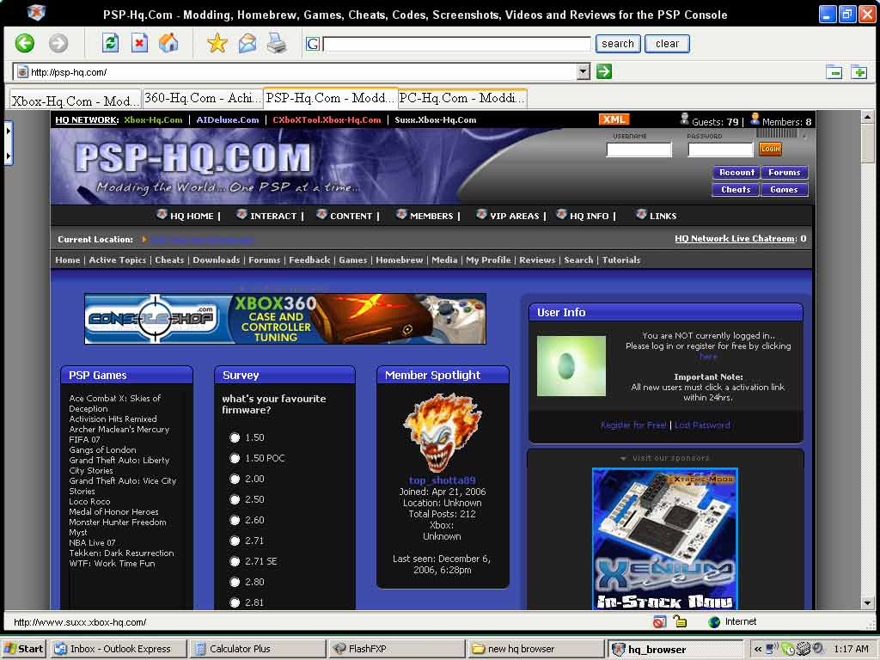
Task: Click the Google search text field
Action: (x=457, y=44)
